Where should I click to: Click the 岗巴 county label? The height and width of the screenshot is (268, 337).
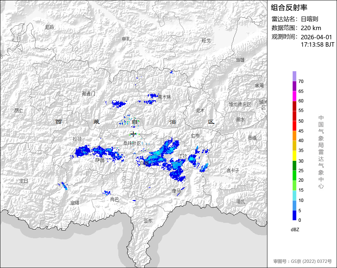coord(115,199)
